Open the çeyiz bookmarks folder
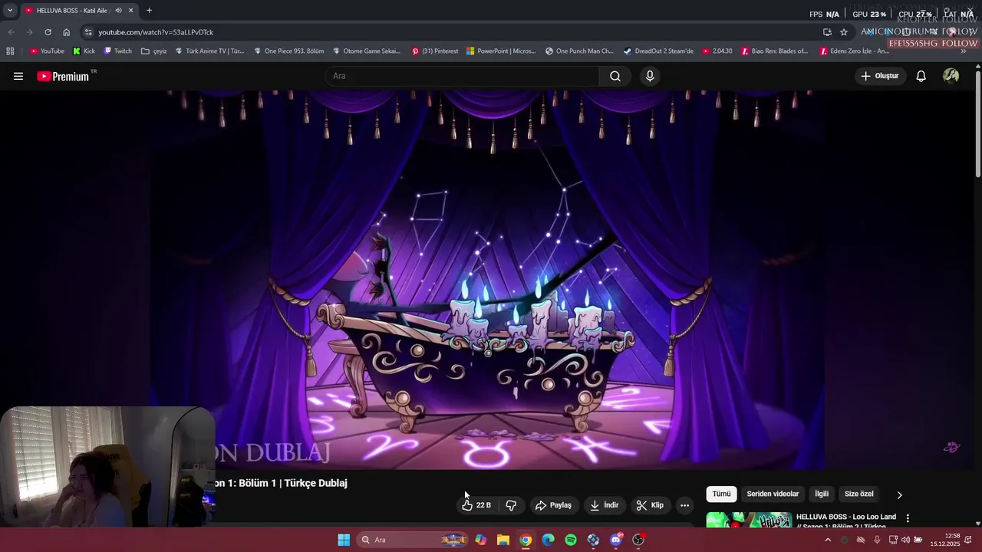 pos(153,51)
